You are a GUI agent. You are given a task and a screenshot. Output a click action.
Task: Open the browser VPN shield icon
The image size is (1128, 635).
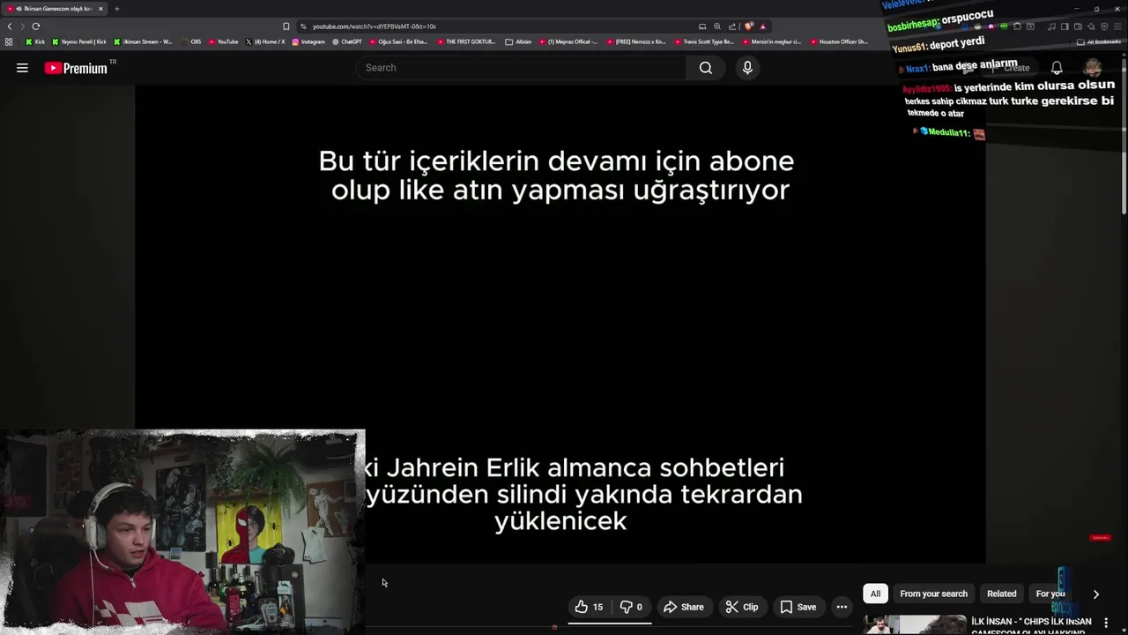tap(1104, 26)
